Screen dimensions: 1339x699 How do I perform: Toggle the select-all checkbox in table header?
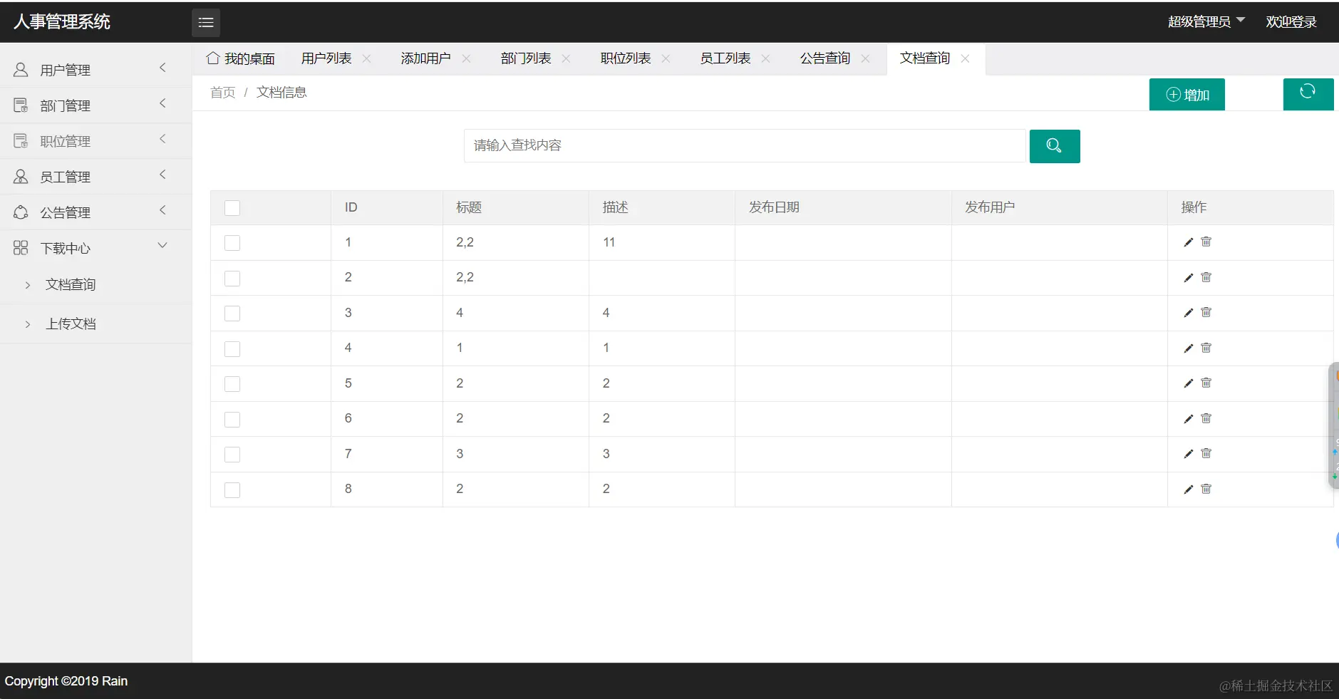tap(232, 208)
